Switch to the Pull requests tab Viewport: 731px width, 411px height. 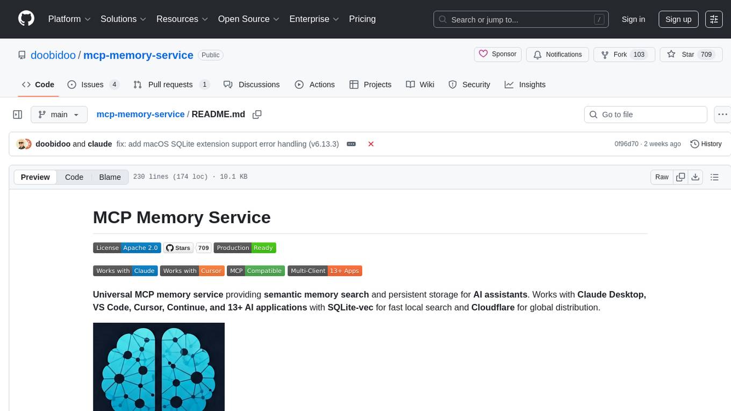pyautogui.click(x=171, y=84)
